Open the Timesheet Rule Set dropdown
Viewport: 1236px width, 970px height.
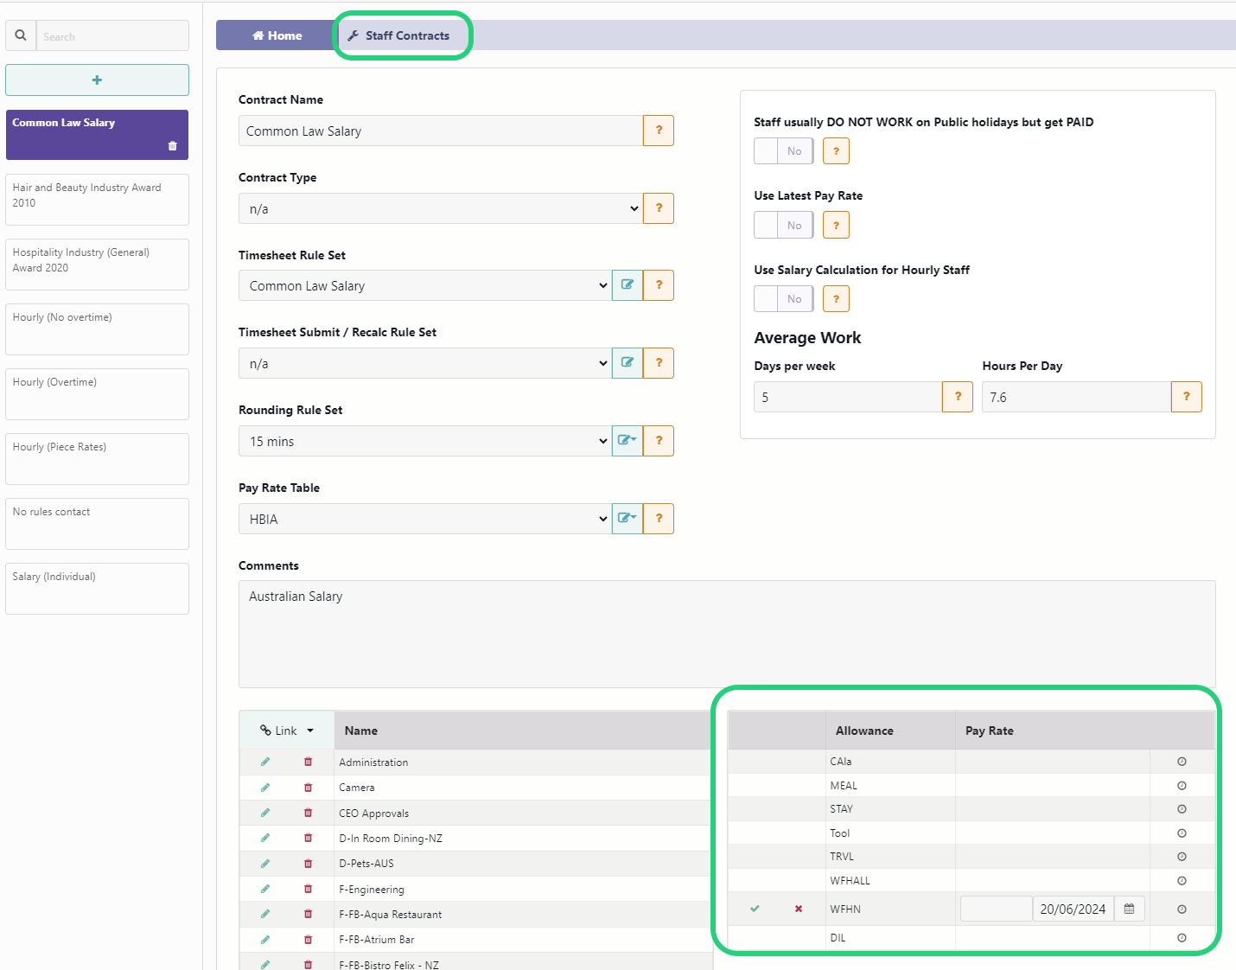tap(425, 285)
